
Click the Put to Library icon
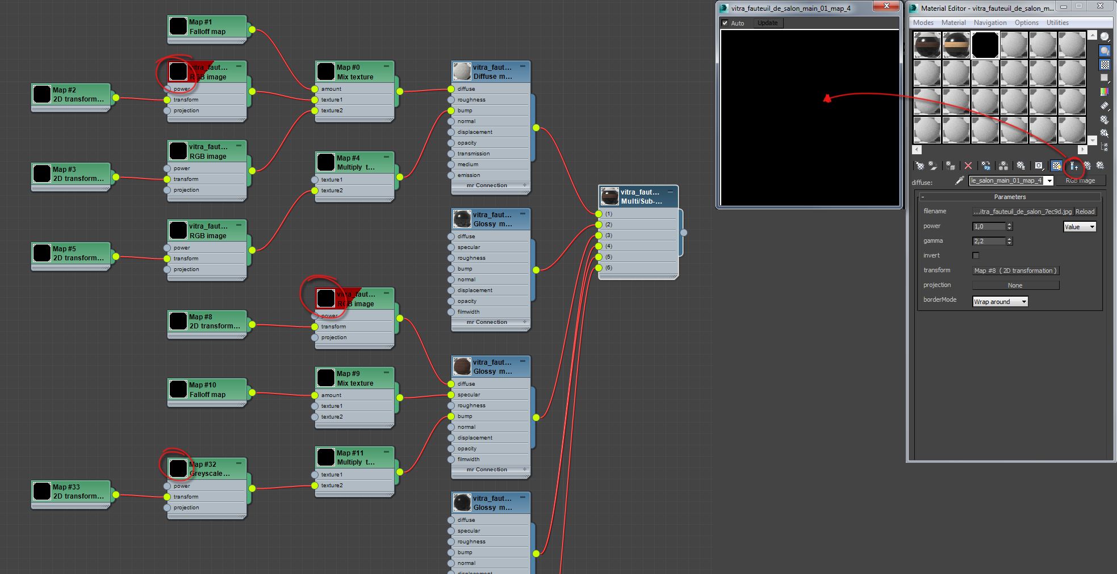click(1021, 166)
